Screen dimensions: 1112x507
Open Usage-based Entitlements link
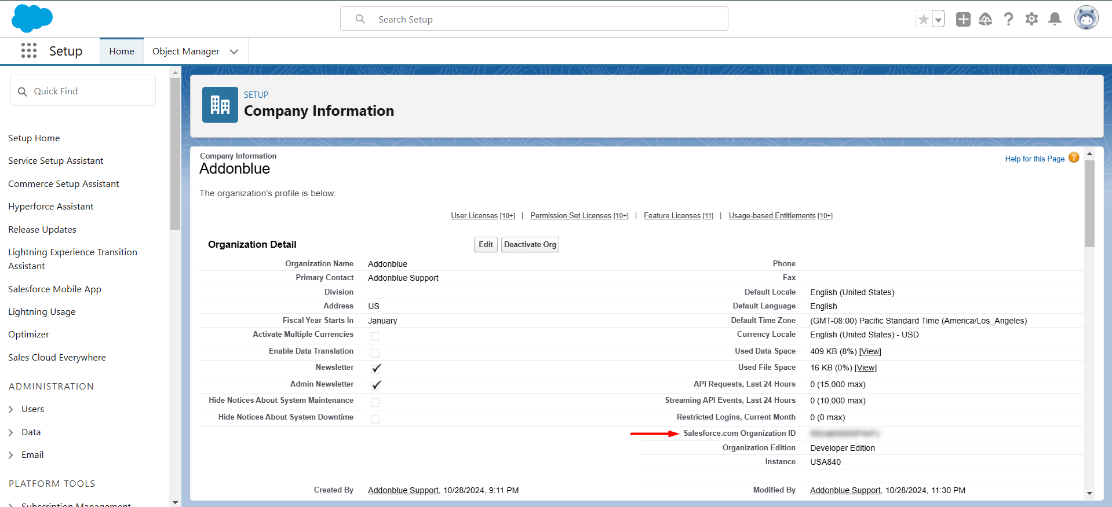(x=781, y=216)
